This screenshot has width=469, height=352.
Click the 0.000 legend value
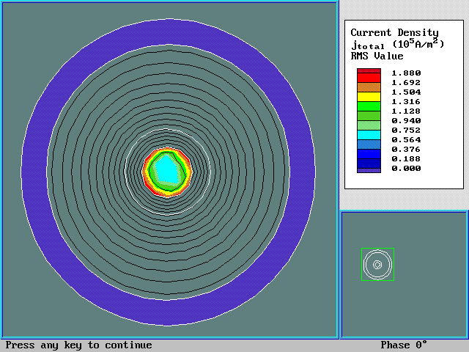click(x=406, y=168)
